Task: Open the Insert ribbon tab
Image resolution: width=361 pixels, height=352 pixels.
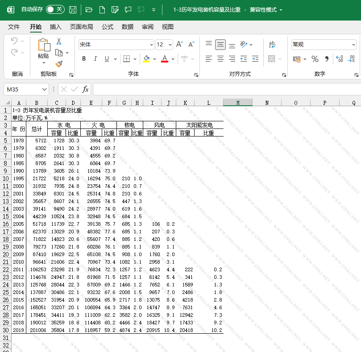Action: coord(56,27)
